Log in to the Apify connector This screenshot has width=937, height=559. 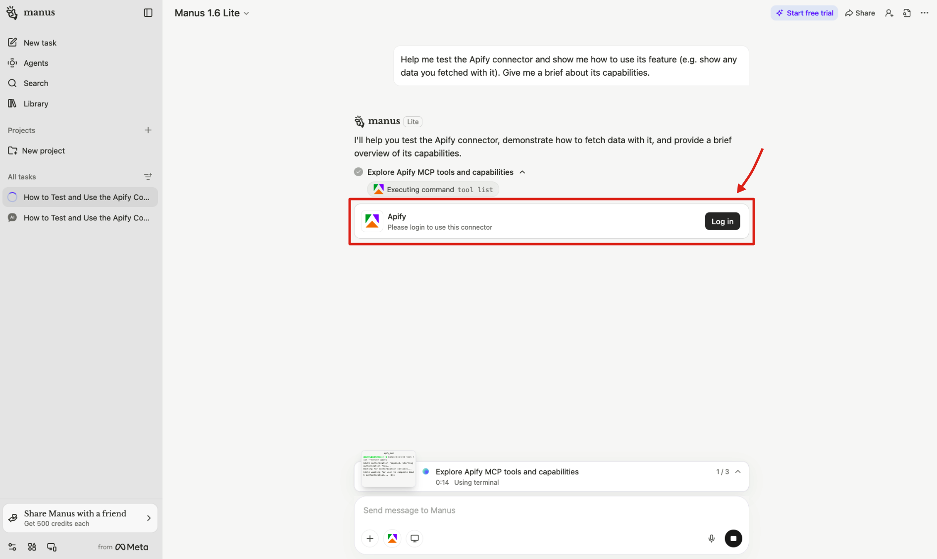[722, 221]
